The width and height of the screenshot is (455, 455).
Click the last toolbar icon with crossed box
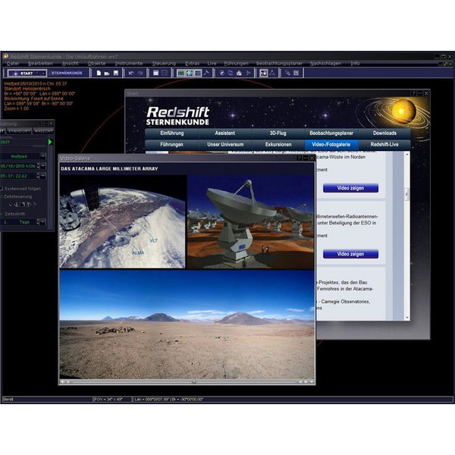[x=297, y=73]
